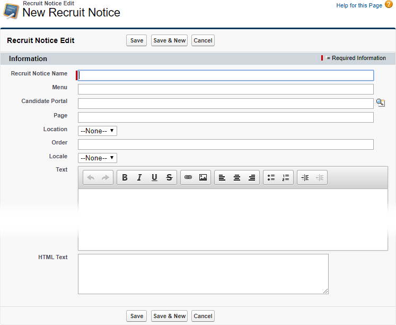Insert a hyperlink using the link icon

pyautogui.click(x=188, y=177)
